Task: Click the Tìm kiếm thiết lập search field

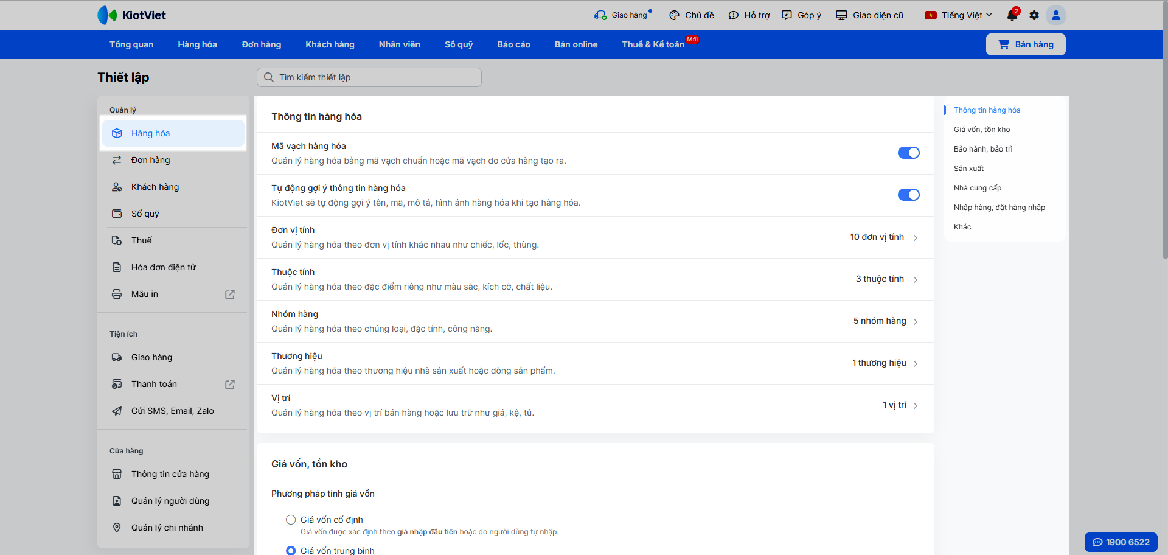Action: coord(369,77)
